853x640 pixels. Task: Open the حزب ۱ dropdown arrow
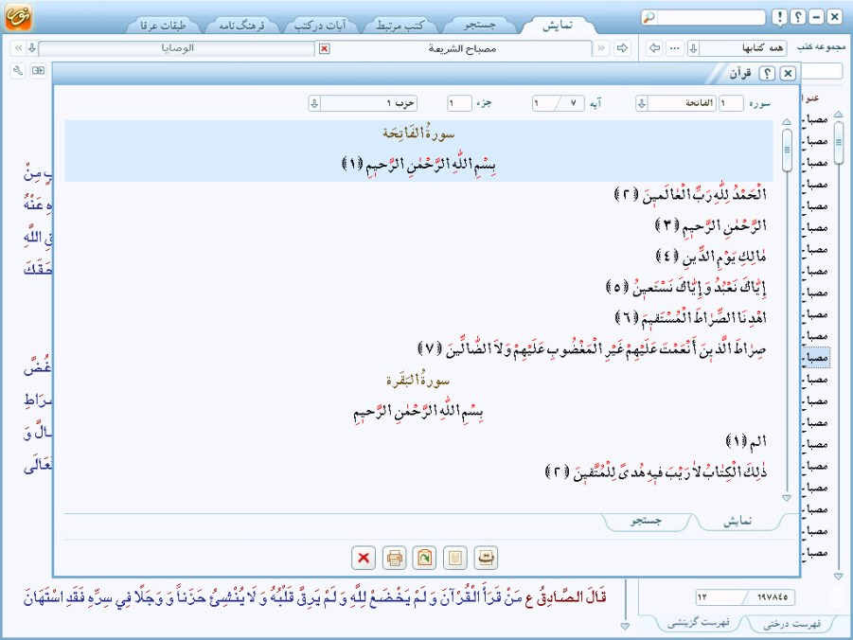point(314,103)
